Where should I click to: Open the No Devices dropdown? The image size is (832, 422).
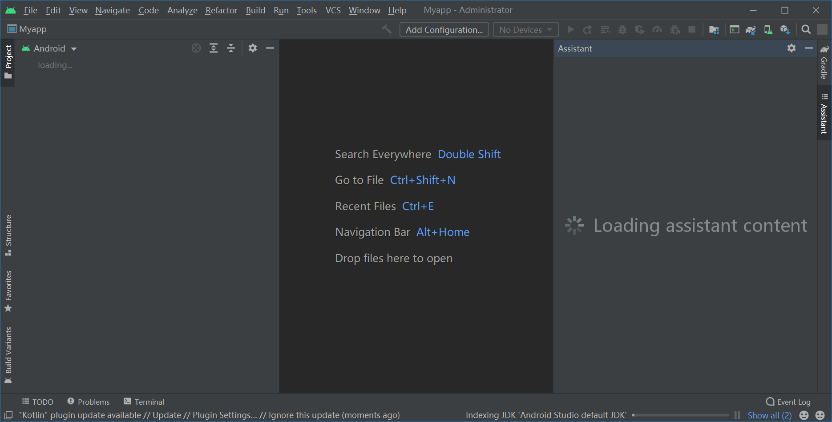[525, 30]
